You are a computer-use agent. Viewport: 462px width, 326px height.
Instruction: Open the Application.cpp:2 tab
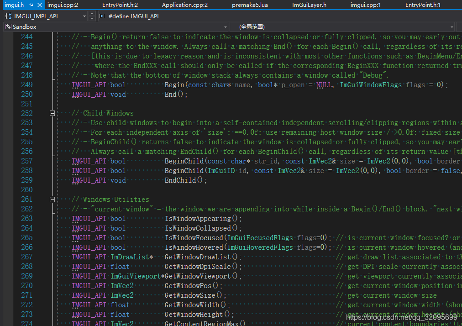tap(185, 5)
